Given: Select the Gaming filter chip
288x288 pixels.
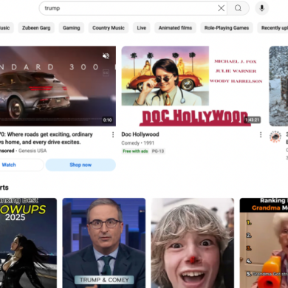Looking at the screenshot, I should tap(72, 28).
